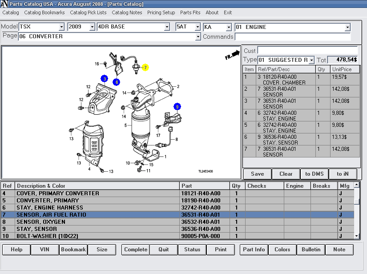The height and width of the screenshot is (274, 367).
Task: Open the Model TSX dropdown
Action: click(x=61, y=27)
